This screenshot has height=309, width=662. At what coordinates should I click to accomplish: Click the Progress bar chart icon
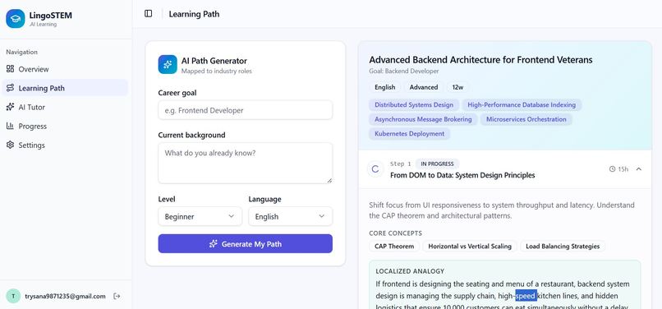(10, 126)
